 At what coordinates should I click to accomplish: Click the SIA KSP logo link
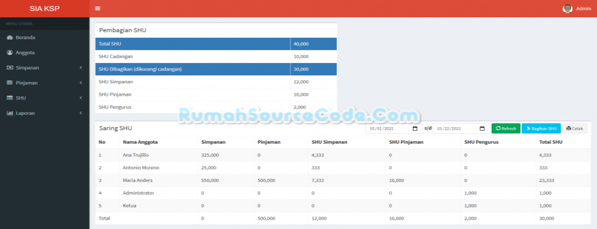pyautogui.click(x=44, y=9)
